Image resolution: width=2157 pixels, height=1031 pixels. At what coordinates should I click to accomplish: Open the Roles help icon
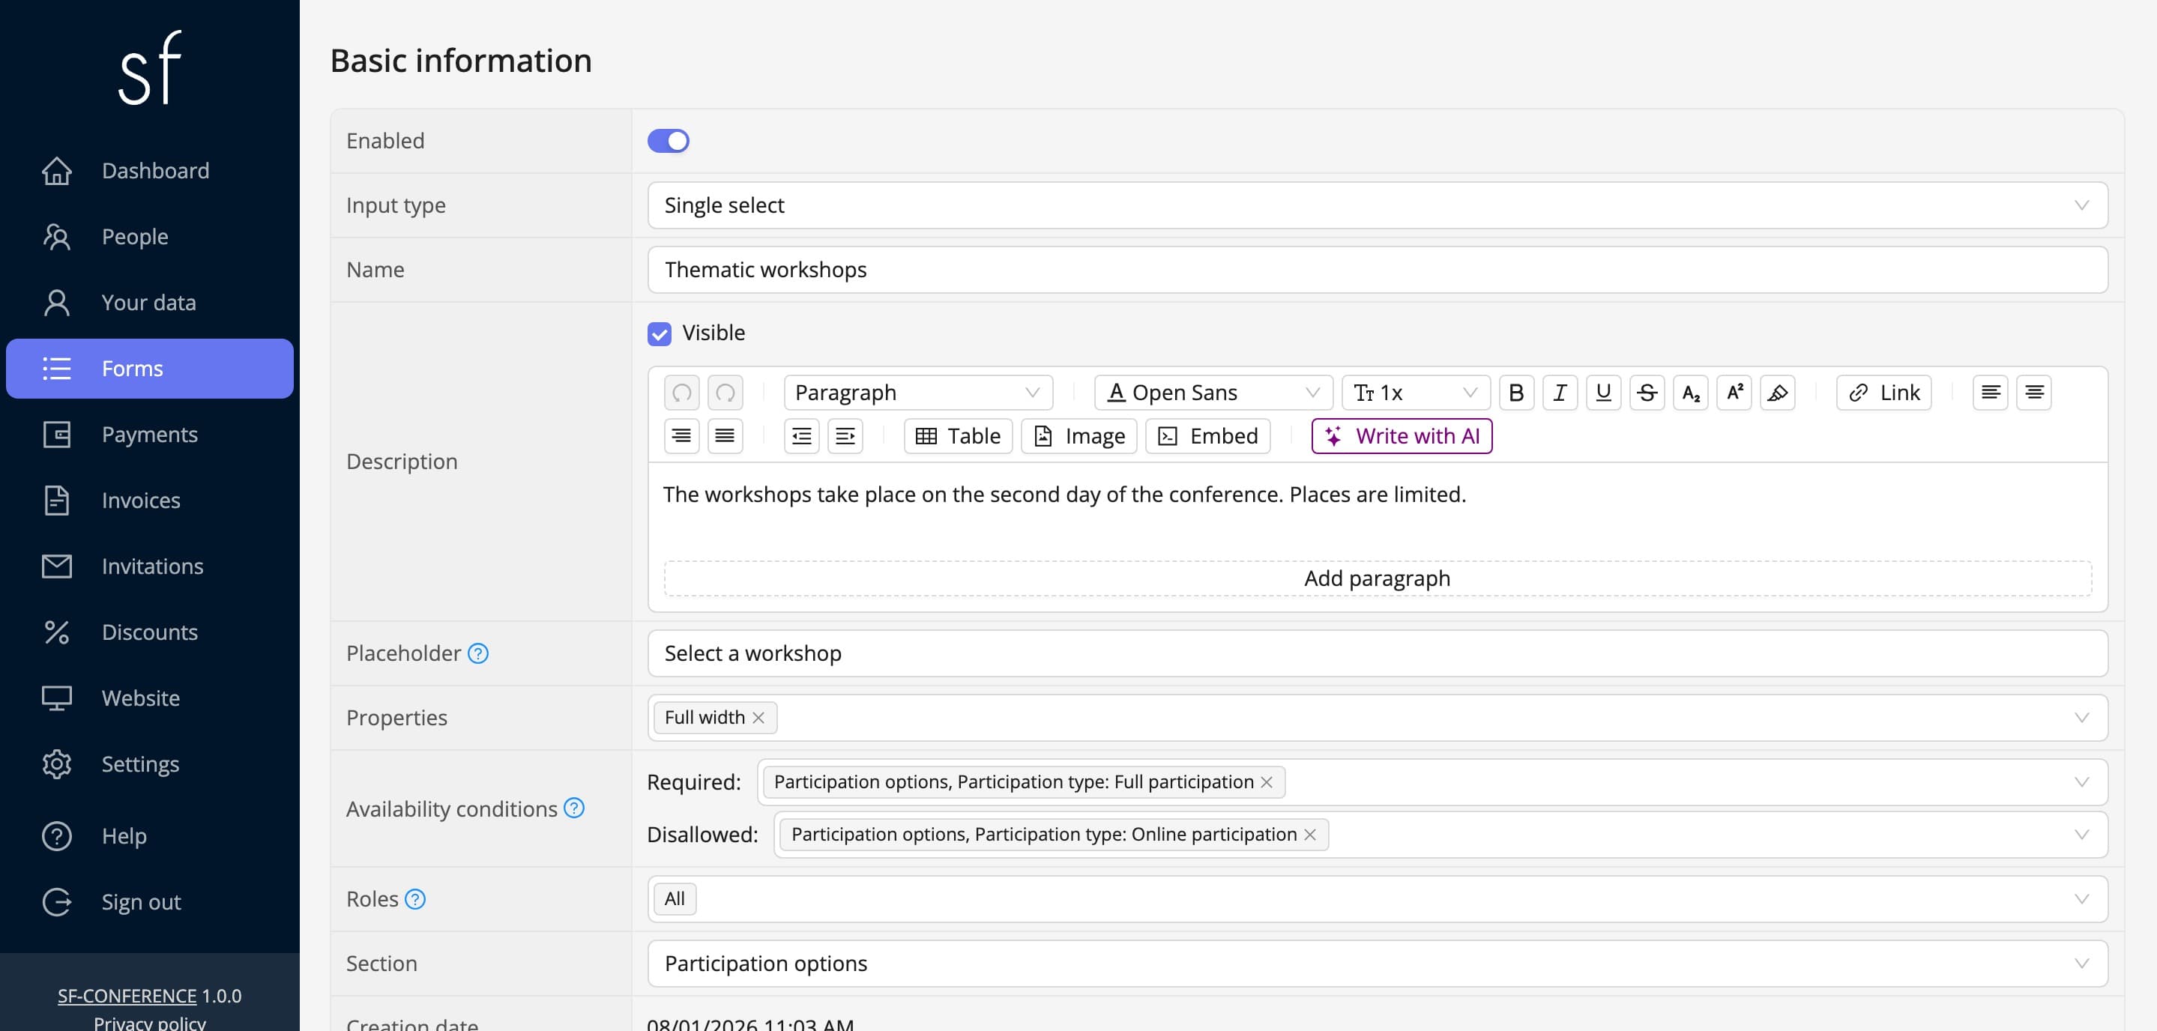(x=415, y=900)
